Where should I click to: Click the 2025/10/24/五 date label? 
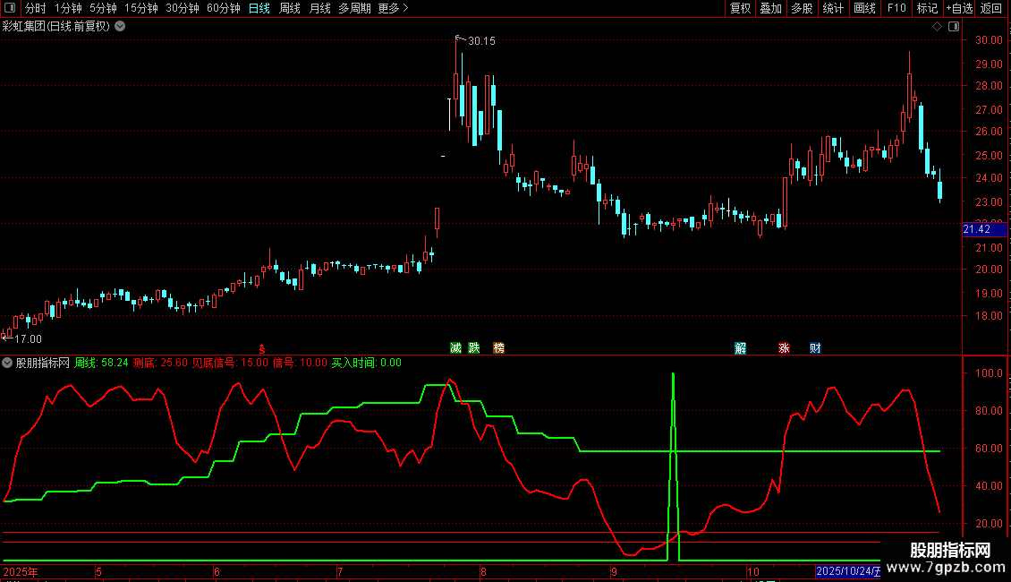pyautogui.click(x=848, y=571)
